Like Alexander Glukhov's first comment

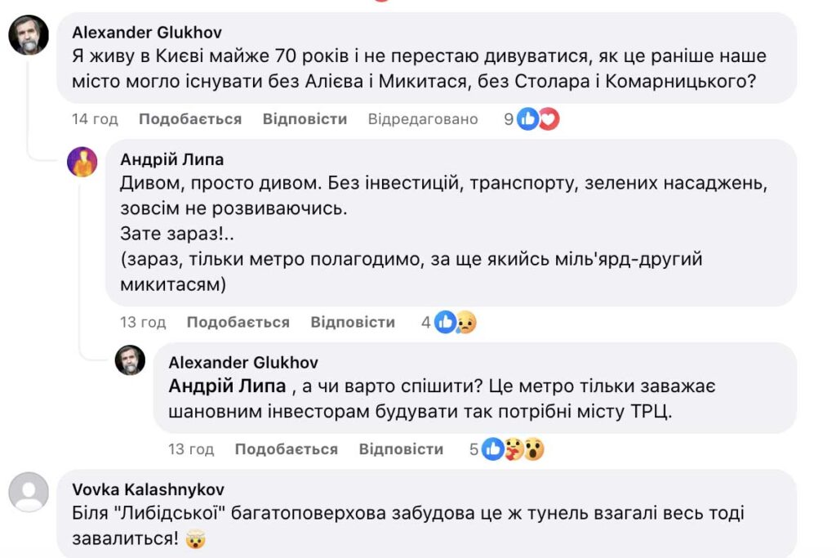189,119
